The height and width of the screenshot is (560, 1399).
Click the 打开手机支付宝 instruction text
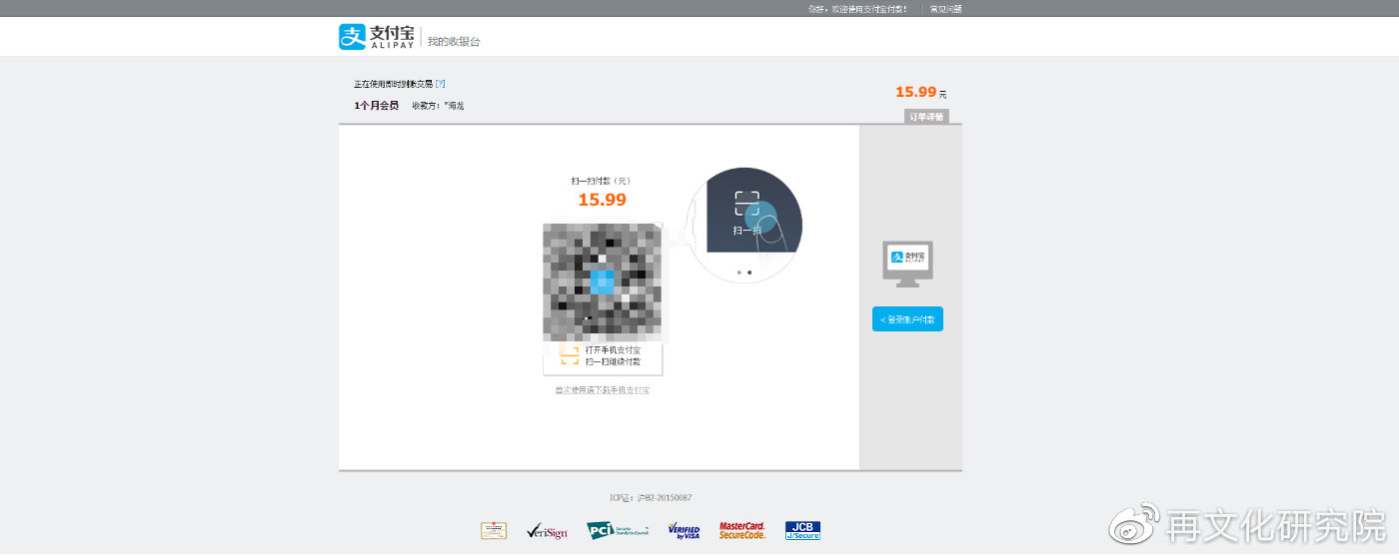pyautogui.click(x=613, y=350)
